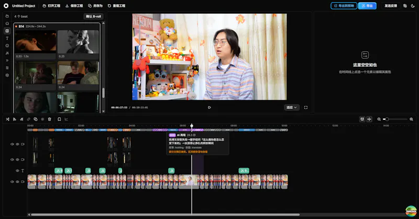
Task: Click the B14 beat header text
Action: [x=21, y=27]
